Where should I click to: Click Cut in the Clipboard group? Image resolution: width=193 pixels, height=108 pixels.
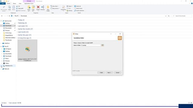pos(18,6)
